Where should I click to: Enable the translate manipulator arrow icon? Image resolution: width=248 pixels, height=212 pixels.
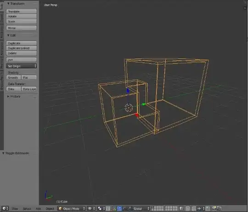119,208
